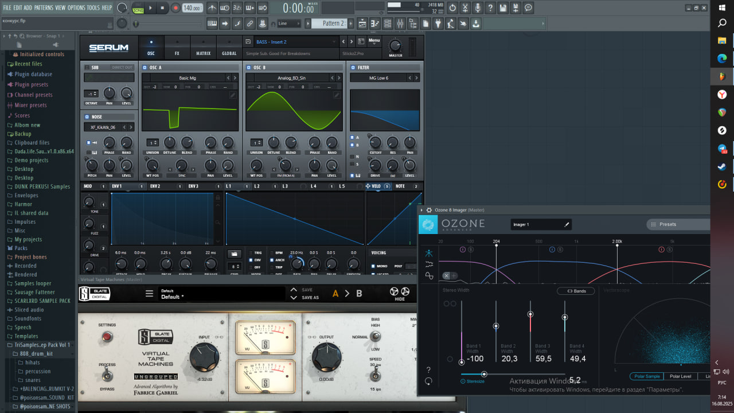Click the record button in transport bar
Viewport: 734px width, 413px height.
[175, 8]
